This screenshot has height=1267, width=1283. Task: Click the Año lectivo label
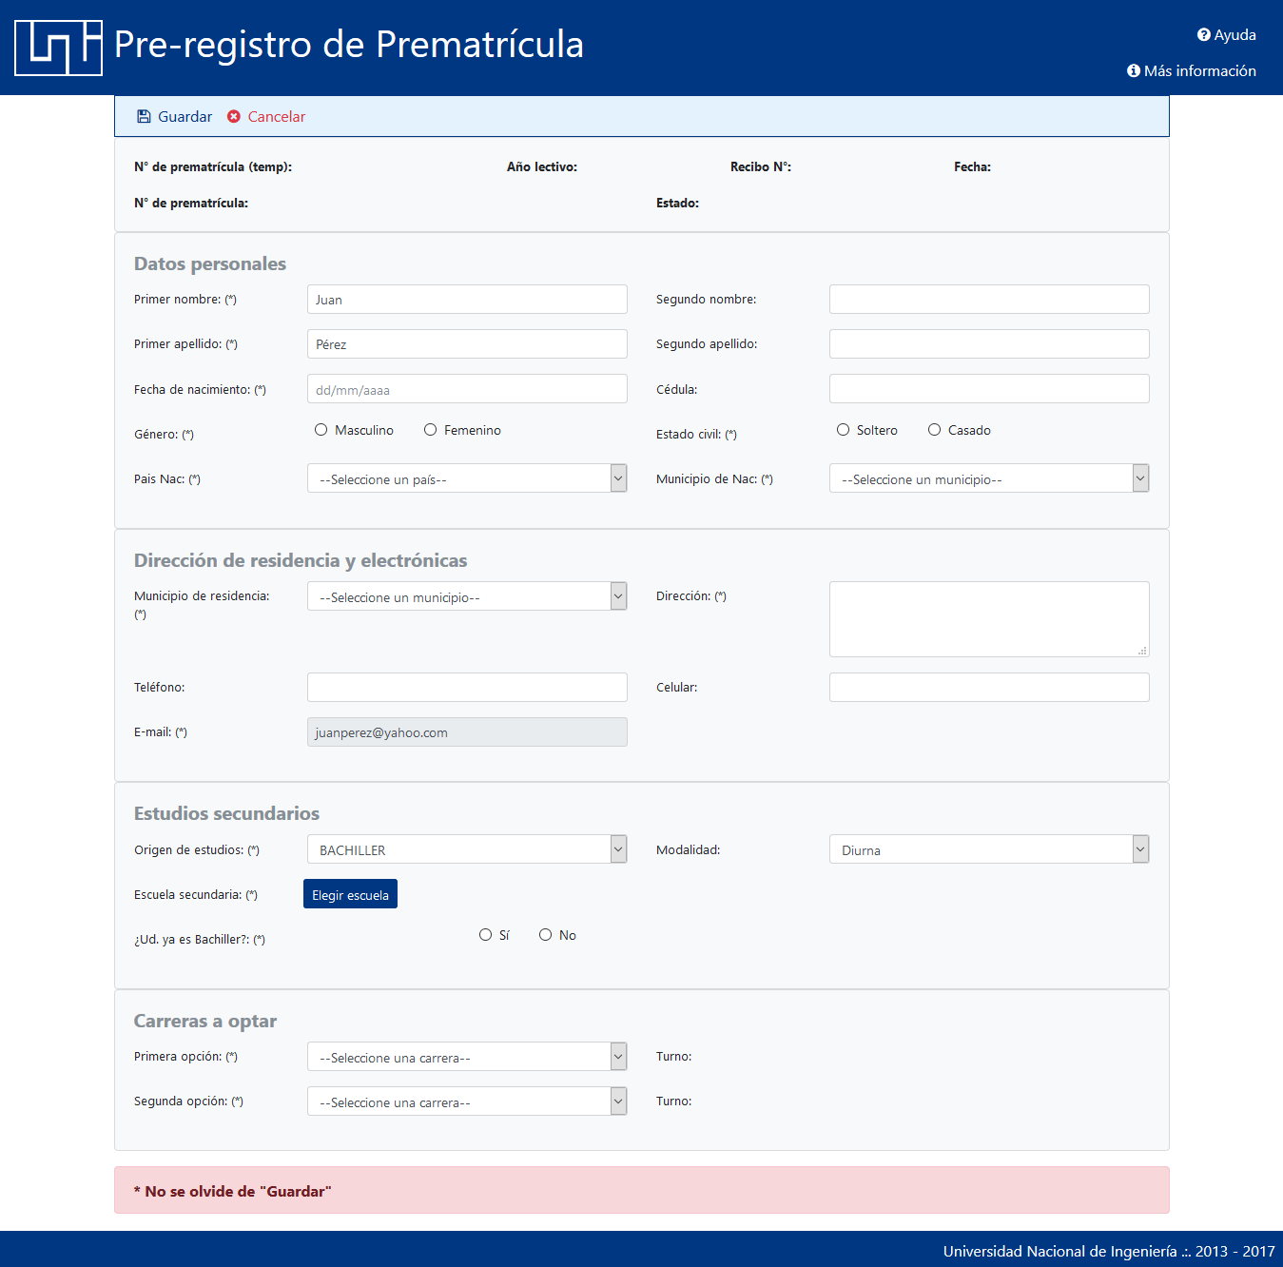[x=542, y=167]
